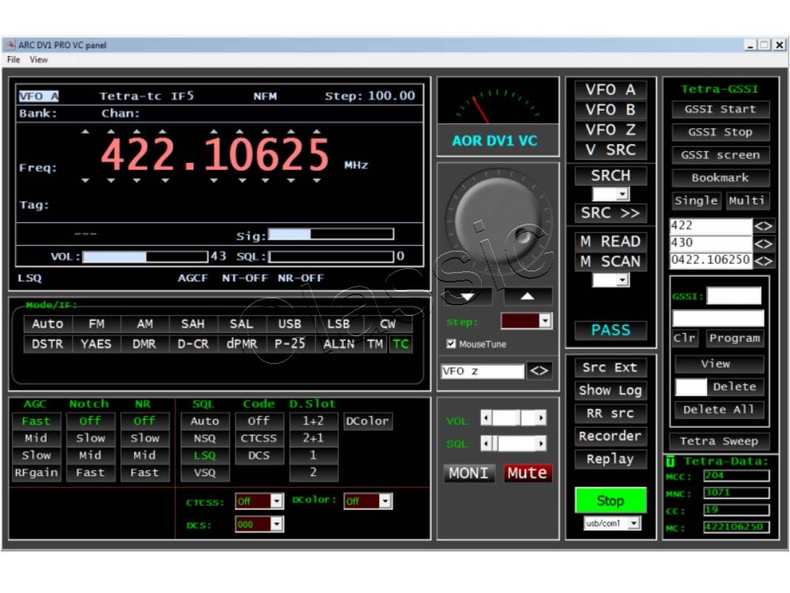Select the P-25 mode
This screenshot has height=593, width=790.
[x=290, y=345]
